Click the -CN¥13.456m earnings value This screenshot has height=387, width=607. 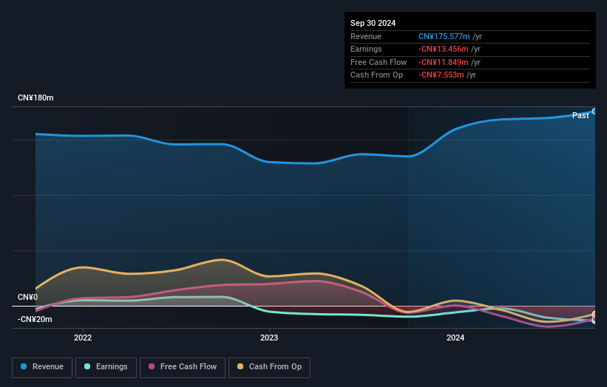point(444,49)
